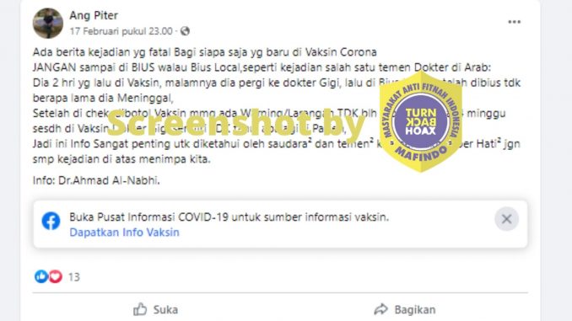The height and width of the screenshot is (321, 572).
Task: View the 13 reactions count
Action: pos(74,277)
